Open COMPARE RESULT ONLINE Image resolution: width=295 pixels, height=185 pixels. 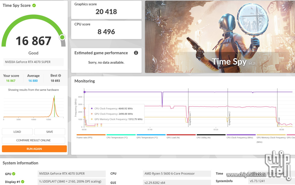tap(33, 140)
